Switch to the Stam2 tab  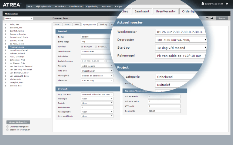pyautogui.click(x=67, y=24)
